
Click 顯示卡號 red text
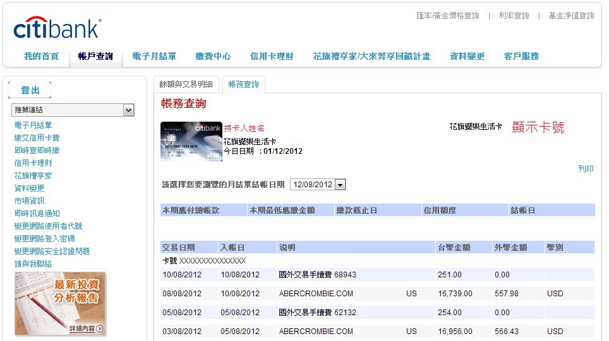pos(538,127)
